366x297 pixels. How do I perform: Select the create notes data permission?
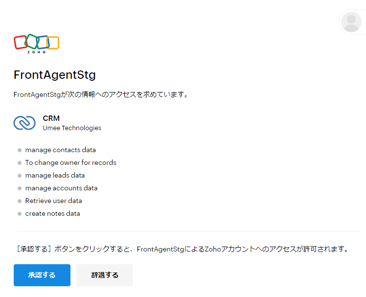point(53,214)
